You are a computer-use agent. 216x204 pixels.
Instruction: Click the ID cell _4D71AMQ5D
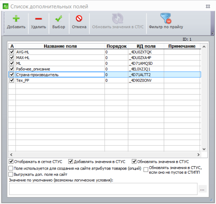pyautogui.click(x=146, y=63)
